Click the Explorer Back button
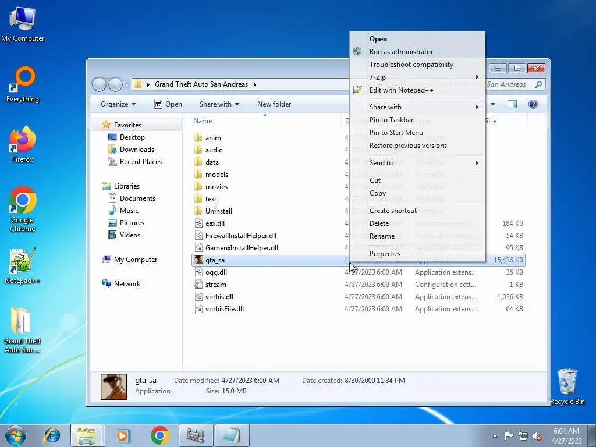596x447 pixels. coord(99,84)
